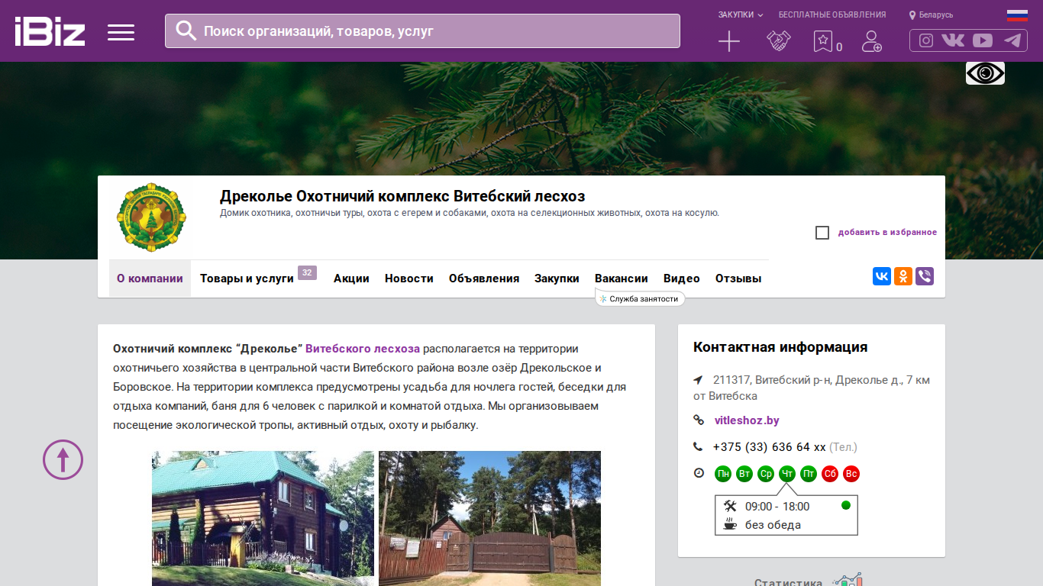Open iBiz YouTube channel
This screenshot has width=1043, height=586.
click(x=983, y=40)
